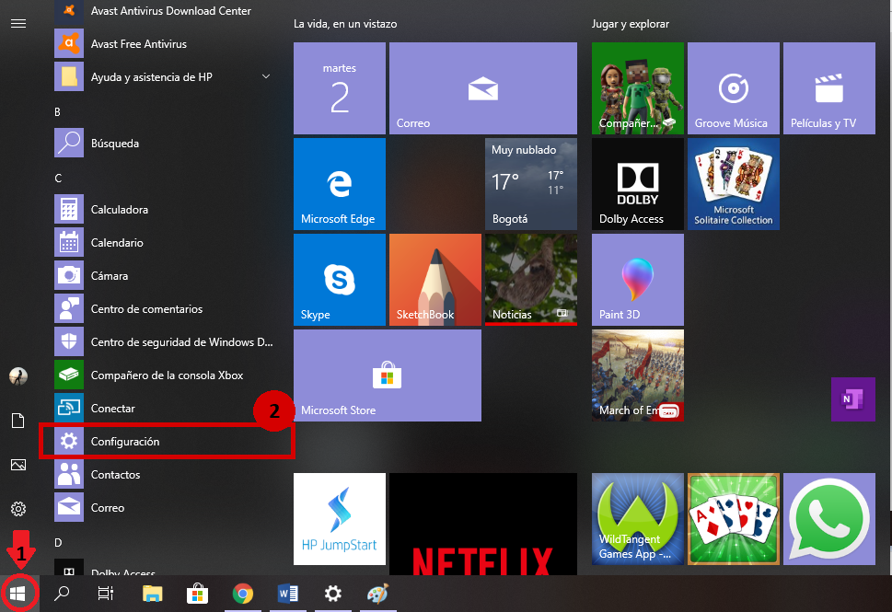Screen dimensions: 892x612
Task: Open the March of Empires game tile
Action: click(638, 375)
